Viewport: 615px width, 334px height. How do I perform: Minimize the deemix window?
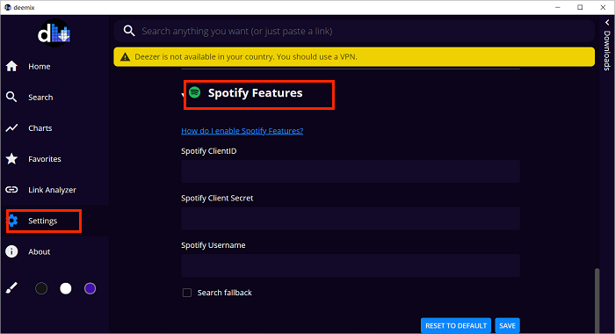558,7
